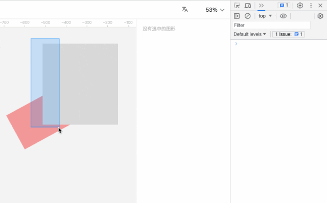Open DevTools three-dot customize menu
This screenshot has width=327, height=203.
(x=311, y=6)
